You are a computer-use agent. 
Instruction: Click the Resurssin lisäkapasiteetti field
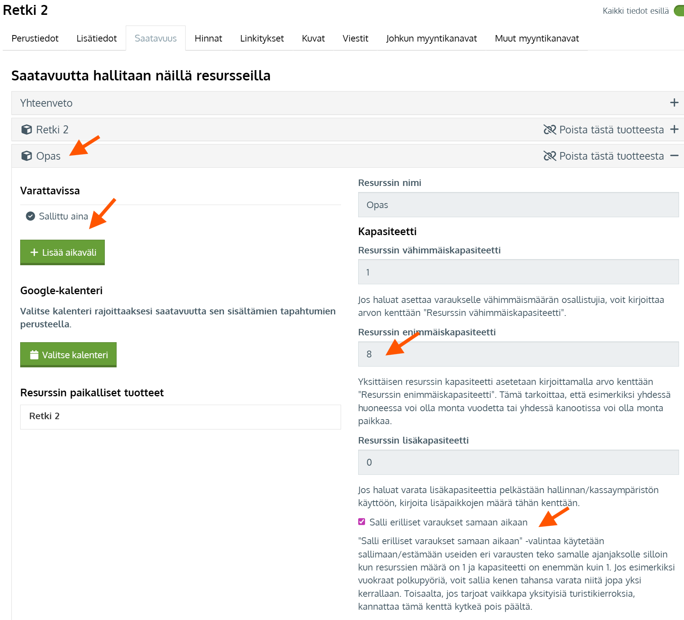click(518, 462)
